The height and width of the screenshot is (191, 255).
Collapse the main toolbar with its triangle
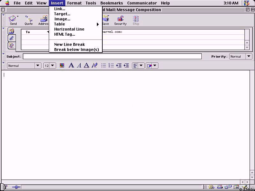(4, 15)
